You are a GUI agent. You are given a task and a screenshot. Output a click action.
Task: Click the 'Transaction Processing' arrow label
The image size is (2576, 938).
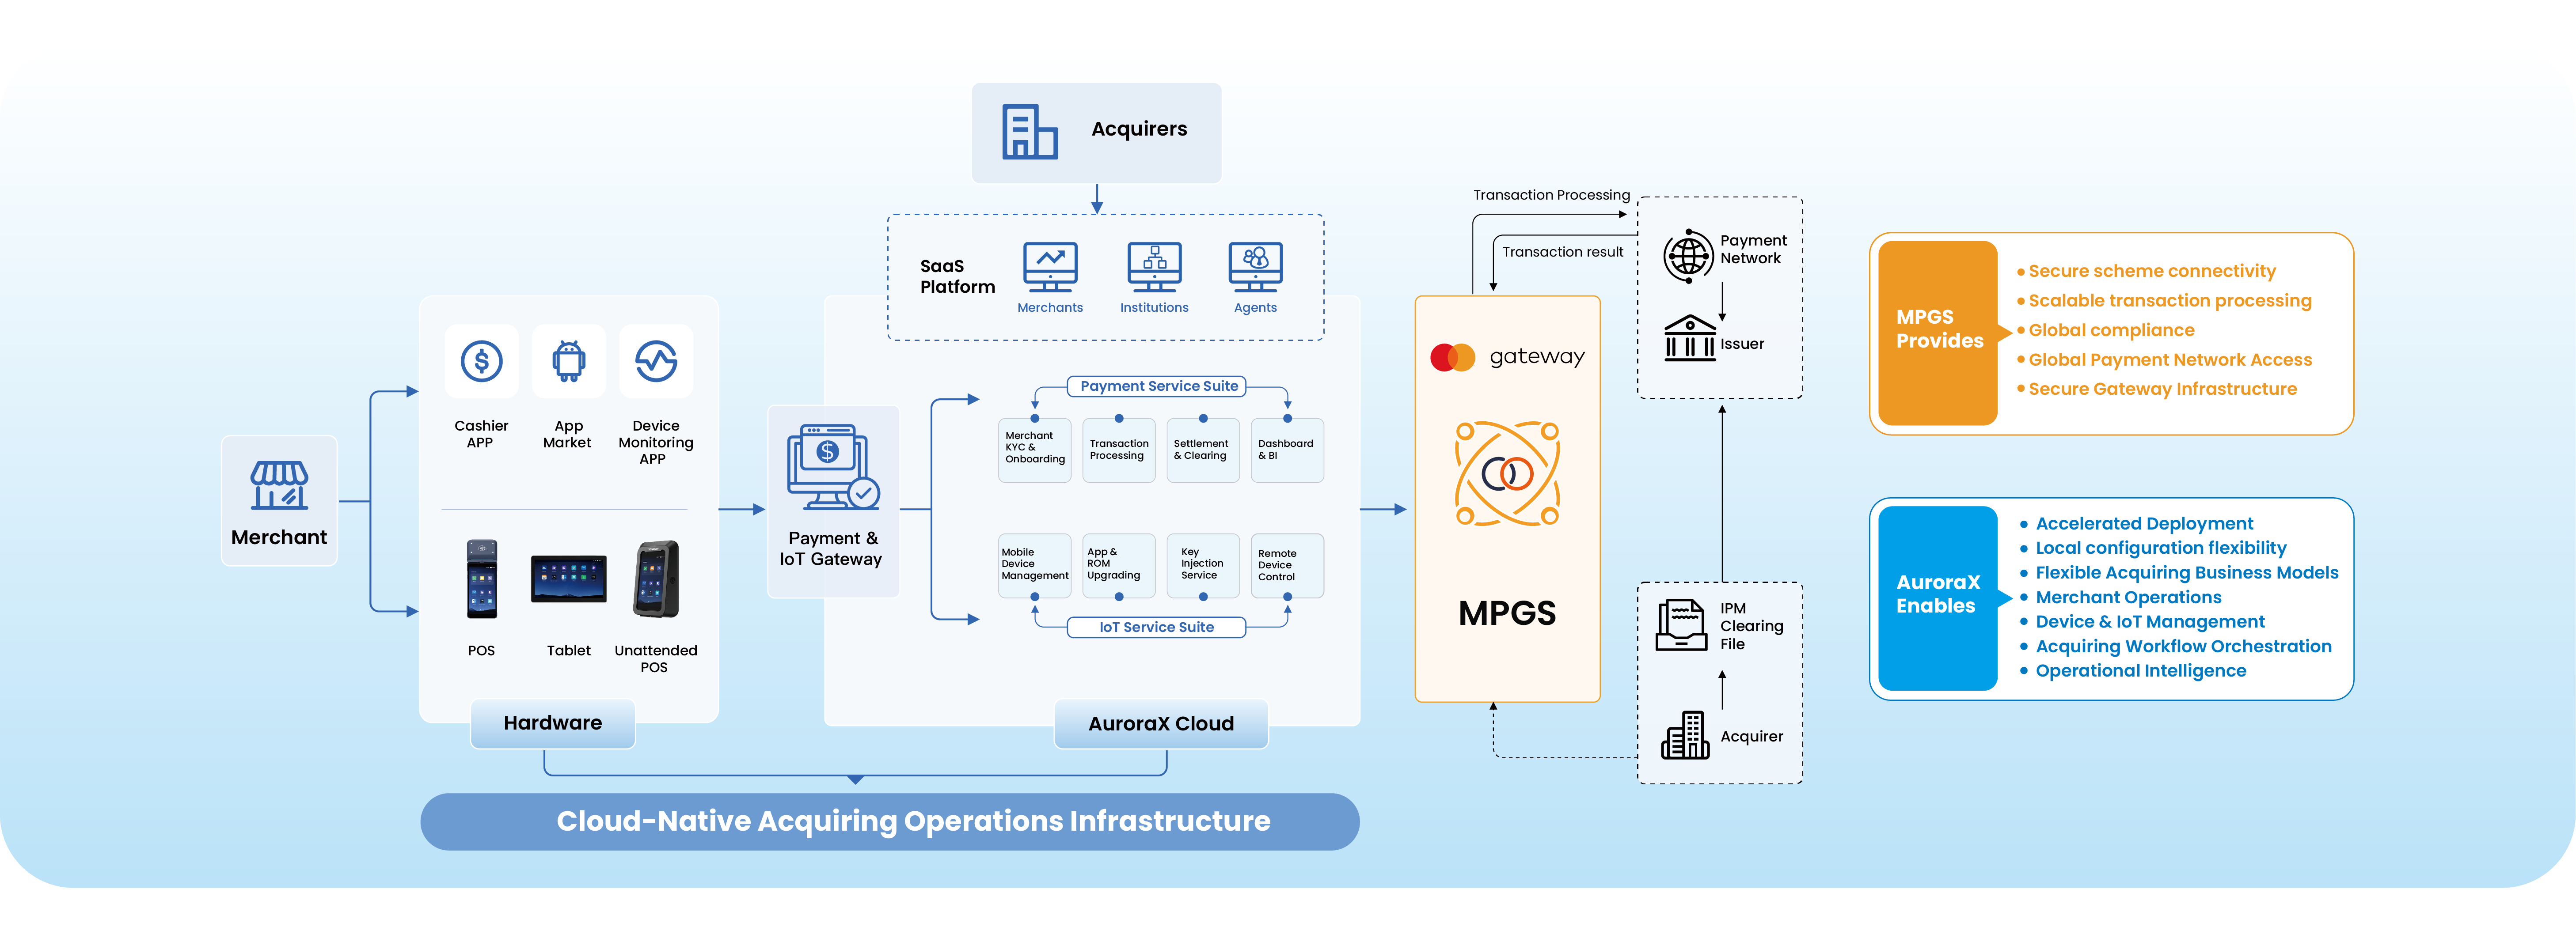tap(1551, 195)
